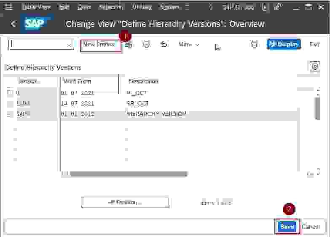
Task: Open the Utilities menu
Action: click(x=141, y=7)
